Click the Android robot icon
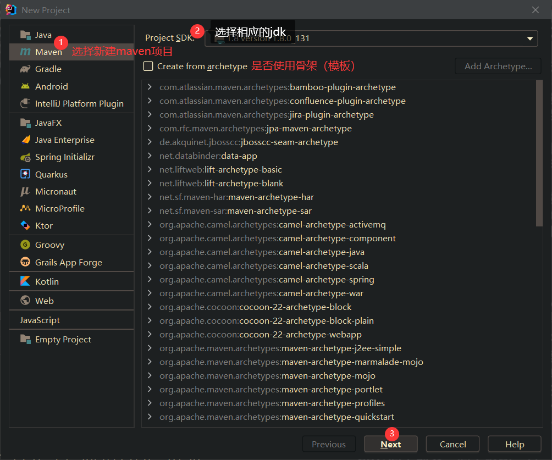This screenshot has height=460, width=552. click(x=25, y=86)
